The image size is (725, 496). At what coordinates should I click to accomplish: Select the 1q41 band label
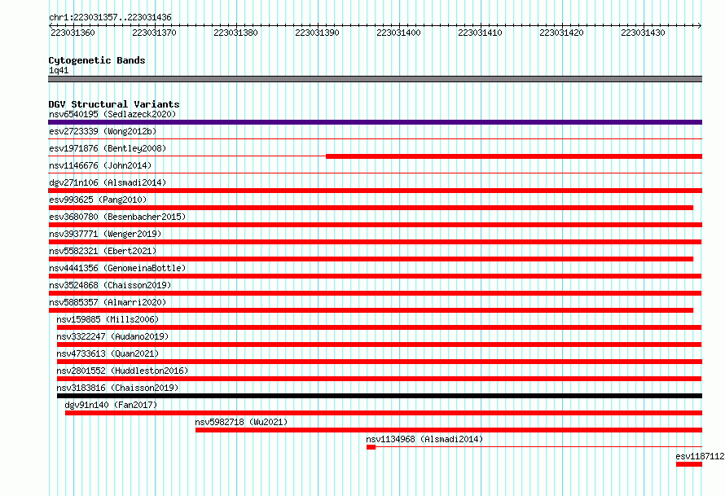tap(59, 70)
